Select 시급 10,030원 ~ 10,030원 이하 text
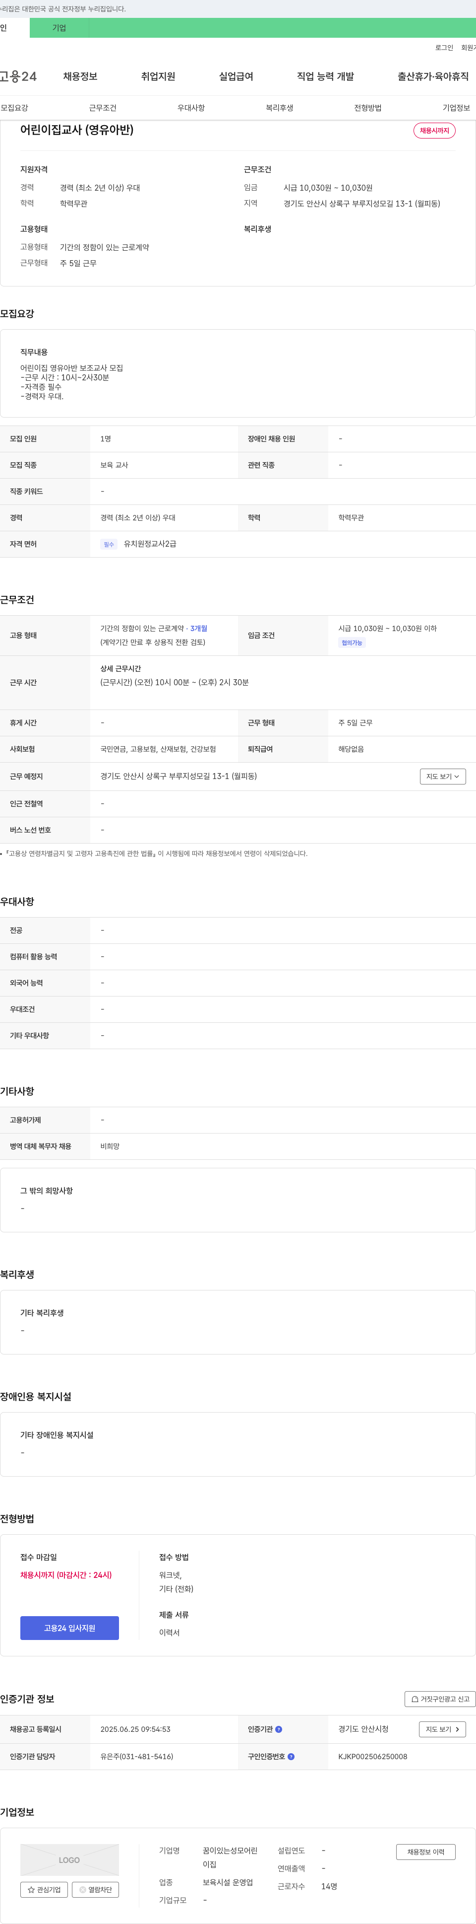 [387, 628]
